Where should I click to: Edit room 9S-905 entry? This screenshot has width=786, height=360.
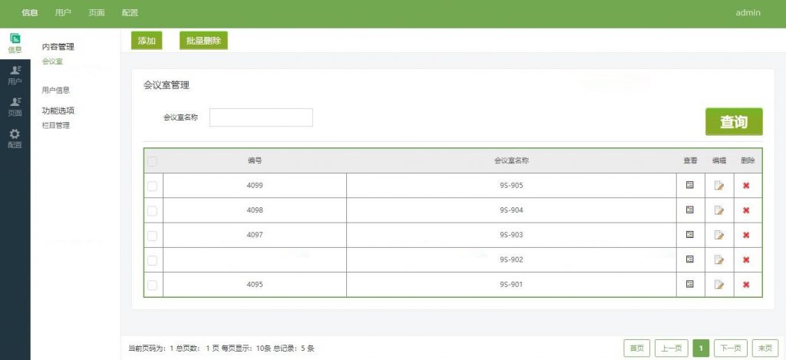pyautogui.click(x=718, y=186)
